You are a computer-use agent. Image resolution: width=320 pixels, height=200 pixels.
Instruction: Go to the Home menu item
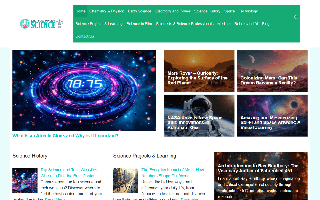pyautogui.click(x=80, y=11)
